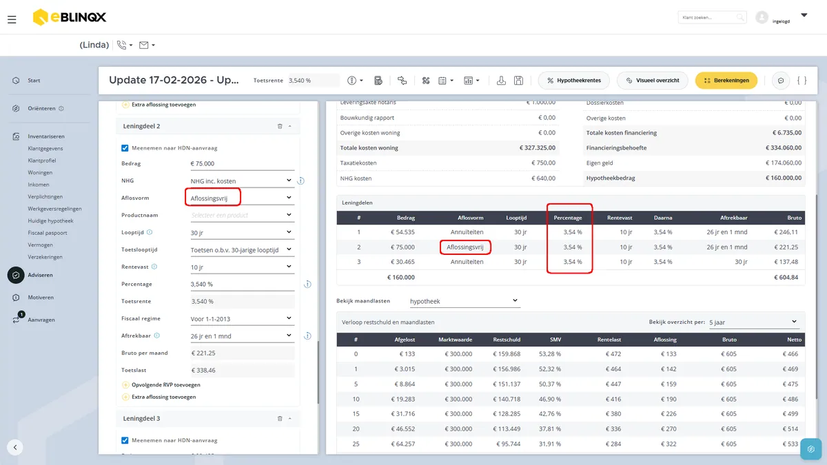The image size is (827, 465).
Task: Click the plus icon for Opvolgende RVP toevoegen
Action: [x=125, y=384]
